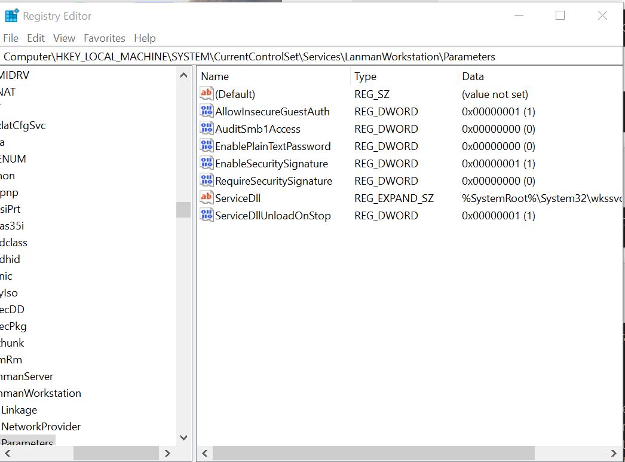This screenshot has width=625, height=462.
Task: Open the Favorites menu
Action: tap(105, 38)
